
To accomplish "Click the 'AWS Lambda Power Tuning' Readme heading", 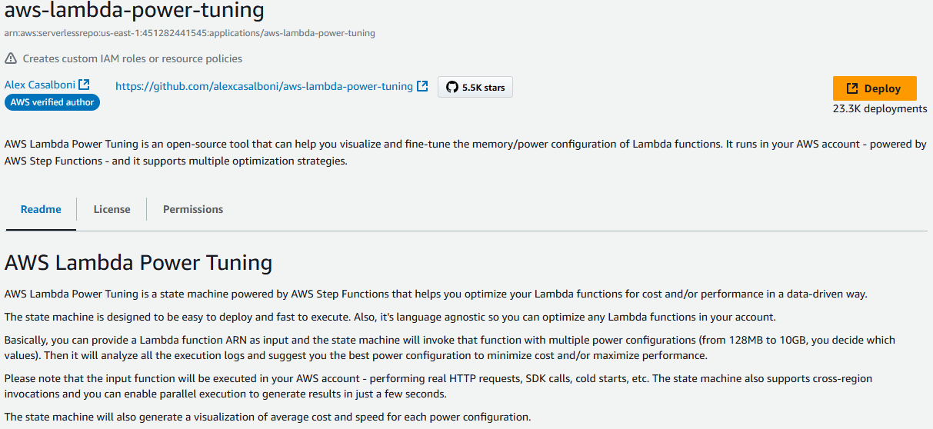I will click(138, 263).
